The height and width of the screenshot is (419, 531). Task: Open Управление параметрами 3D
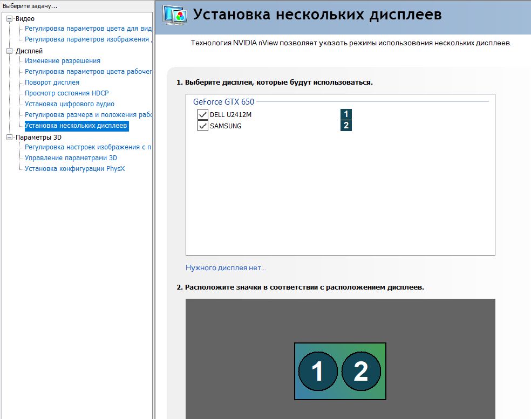(x=71, y=158)
